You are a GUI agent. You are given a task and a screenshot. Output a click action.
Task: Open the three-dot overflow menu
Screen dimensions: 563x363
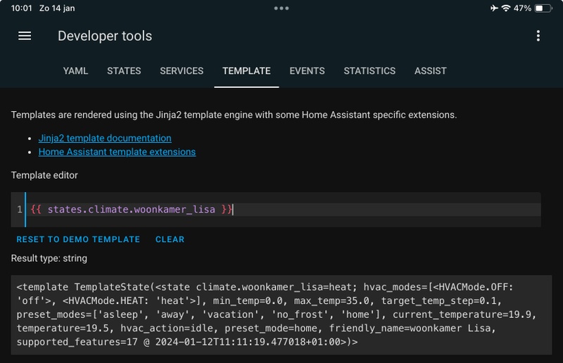click(x=538, y=36)
